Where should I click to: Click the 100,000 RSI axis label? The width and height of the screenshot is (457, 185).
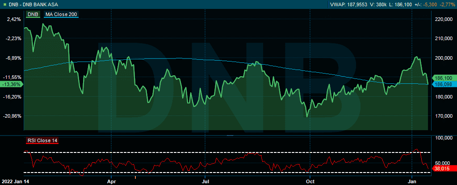pos(443,138)
